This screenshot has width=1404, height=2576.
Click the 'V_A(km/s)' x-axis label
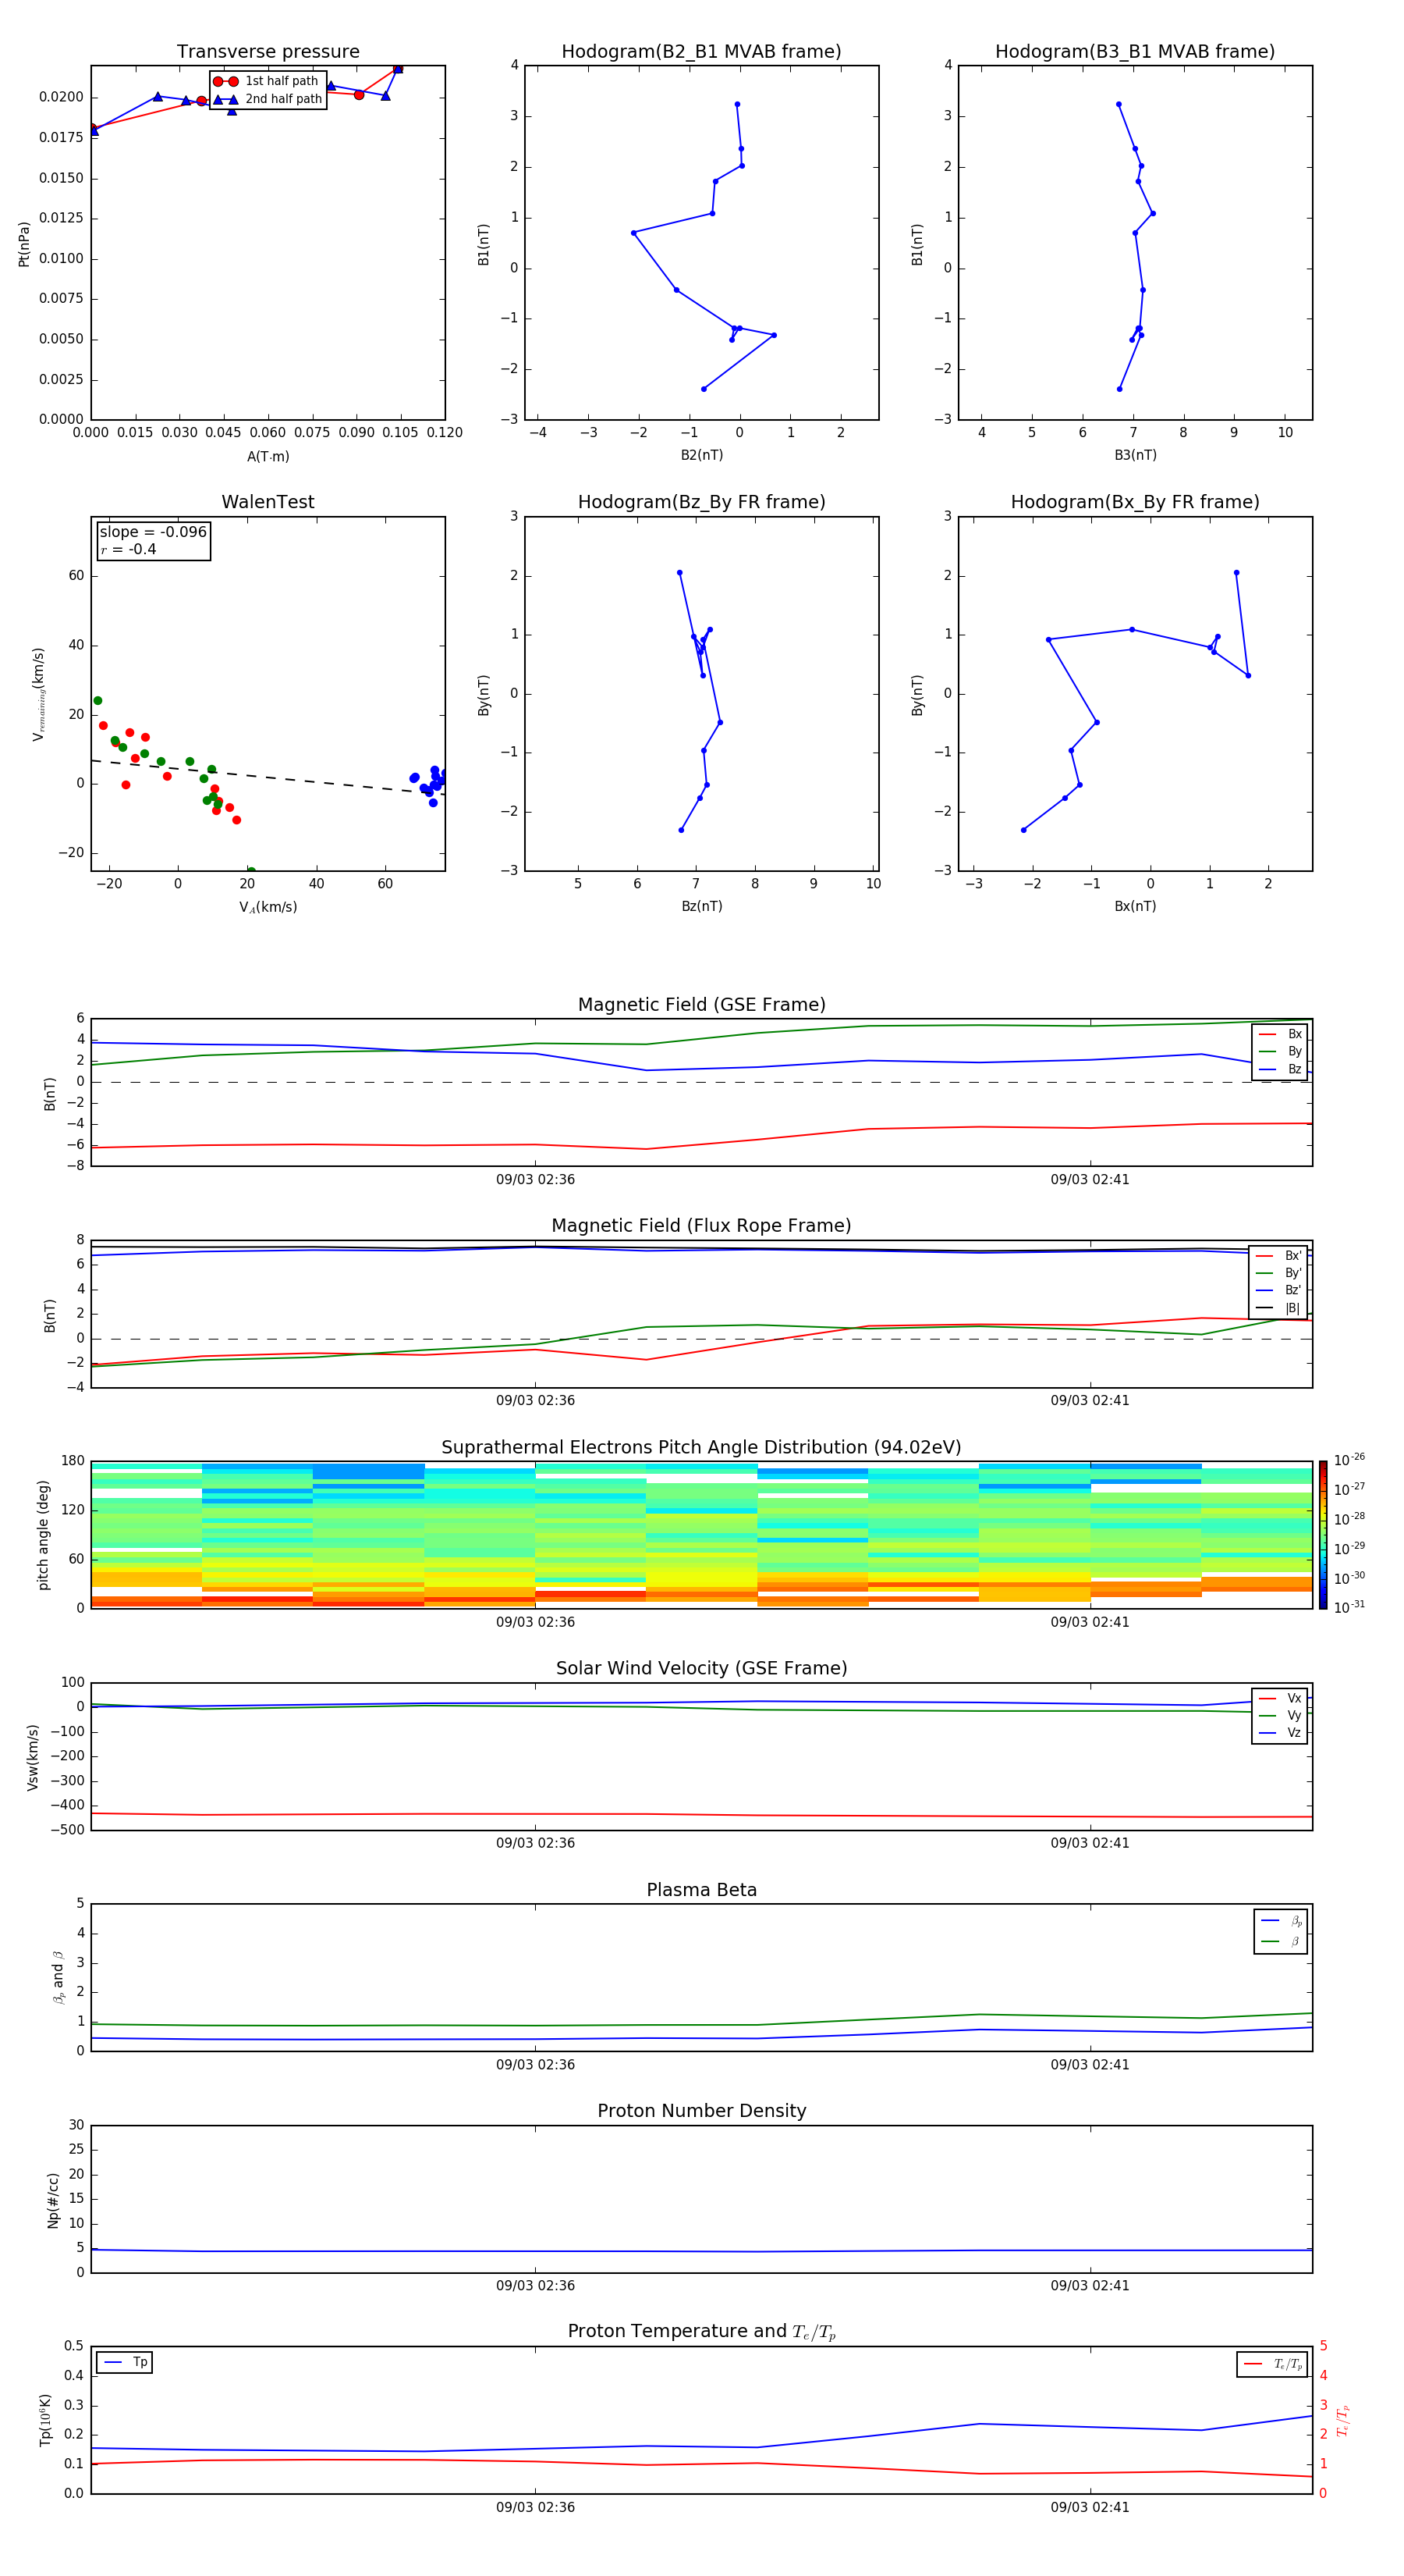point(268,907)
